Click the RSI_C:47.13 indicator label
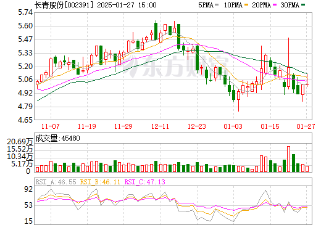321x225 pixels. tap(145, 182)
